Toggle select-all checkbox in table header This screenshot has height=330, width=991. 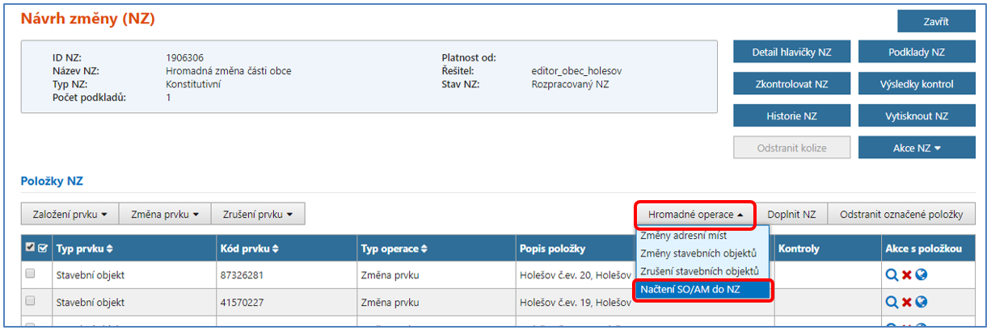(30, 249)
